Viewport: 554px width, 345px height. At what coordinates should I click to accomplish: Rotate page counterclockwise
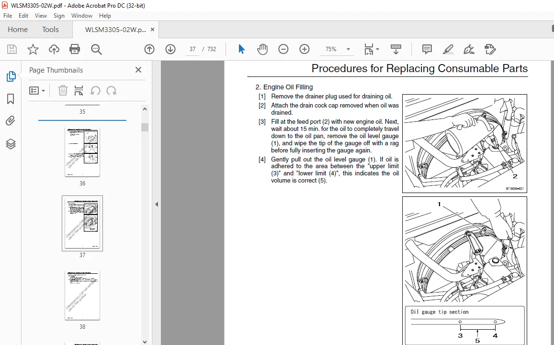95,91
